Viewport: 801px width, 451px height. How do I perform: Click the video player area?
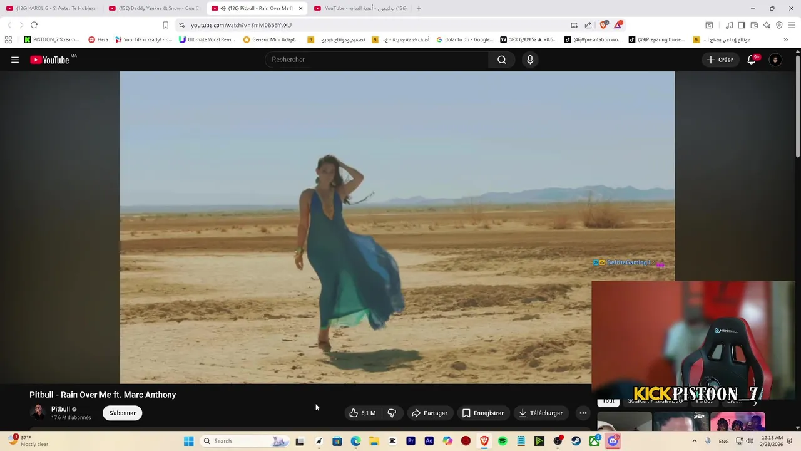397,227
